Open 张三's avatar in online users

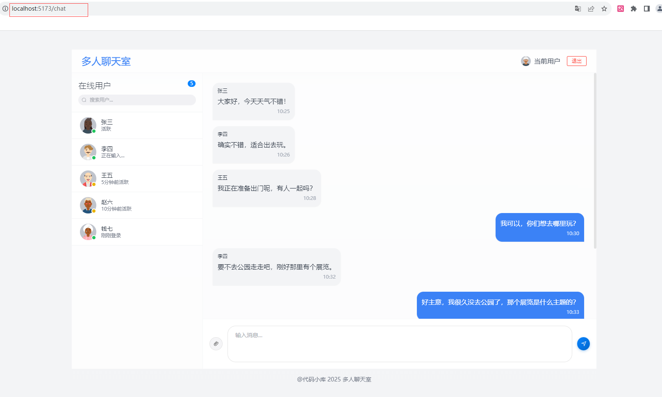coord(88,125)
